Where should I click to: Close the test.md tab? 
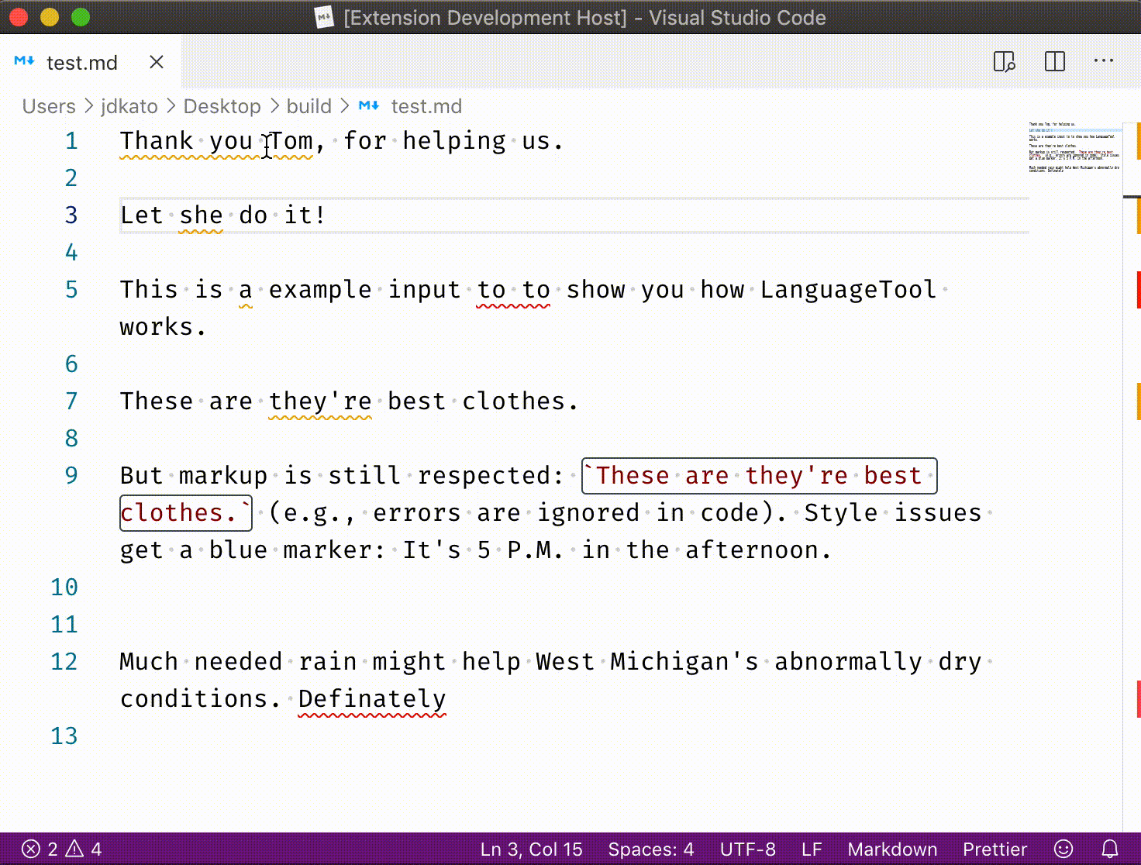[x=157, y=62]
